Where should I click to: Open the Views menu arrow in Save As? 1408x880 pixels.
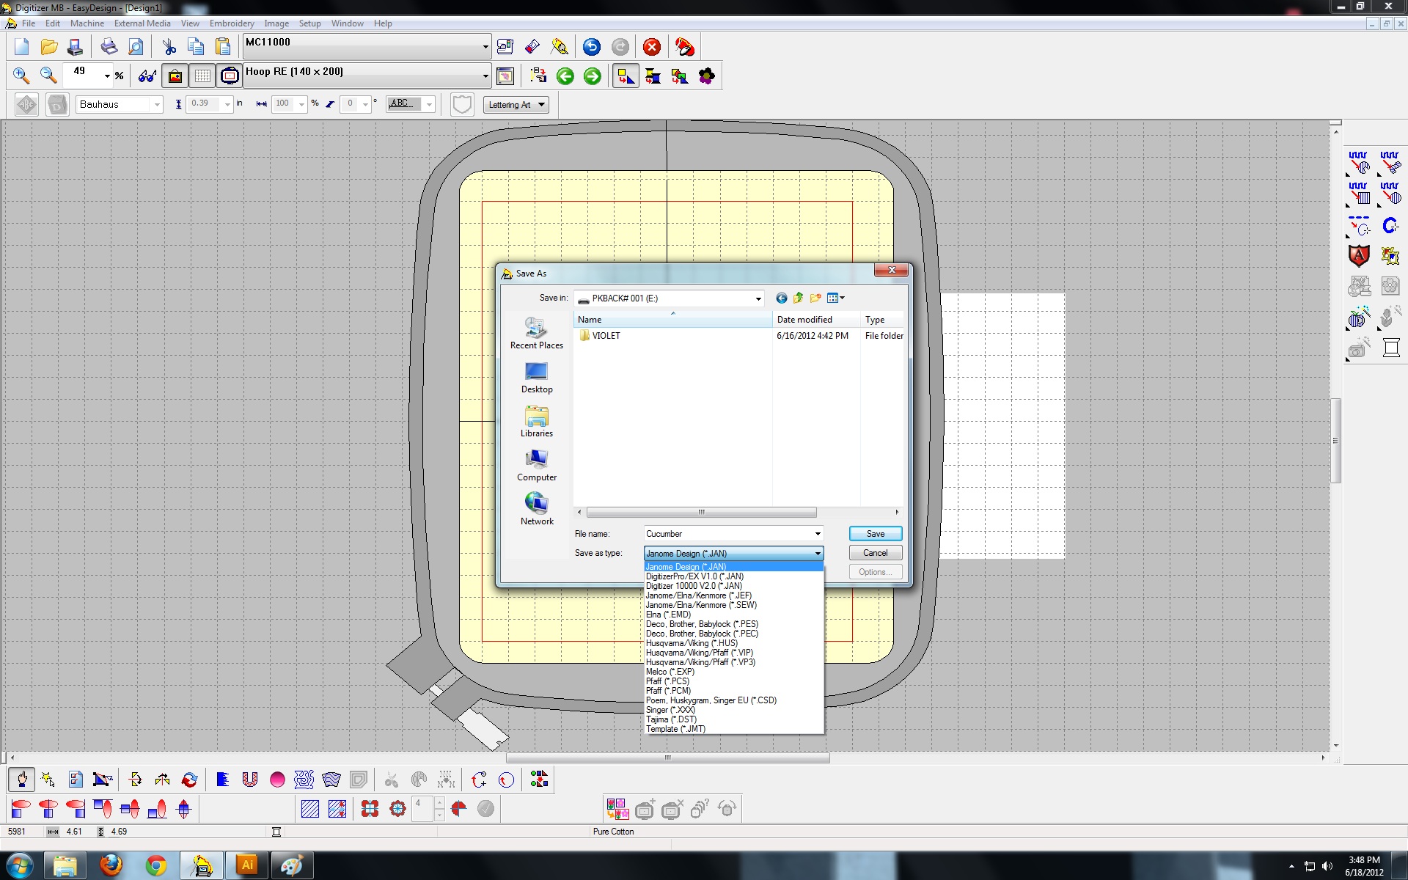[842, 298]
